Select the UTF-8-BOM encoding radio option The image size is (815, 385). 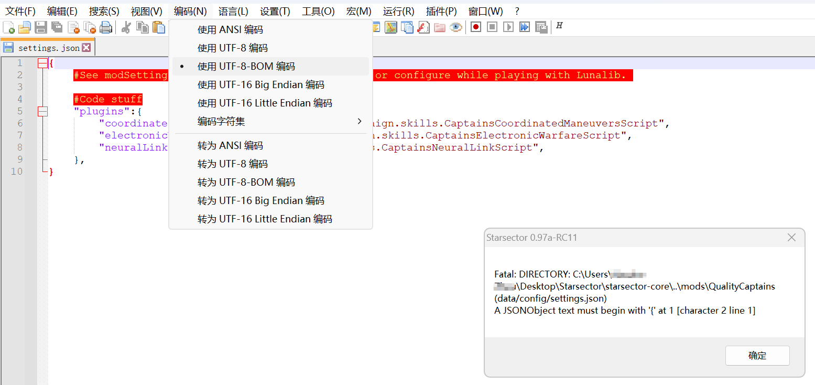click(246, 67)
